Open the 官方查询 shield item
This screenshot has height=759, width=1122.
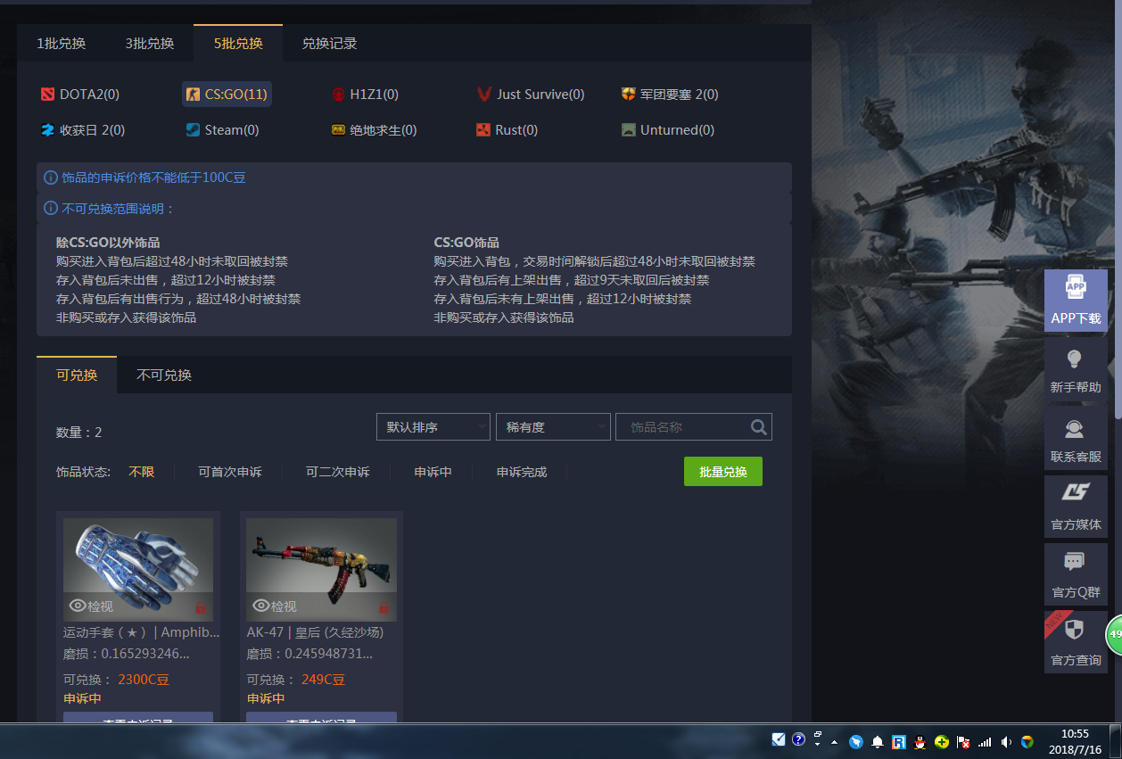[x=1076, y=642]
